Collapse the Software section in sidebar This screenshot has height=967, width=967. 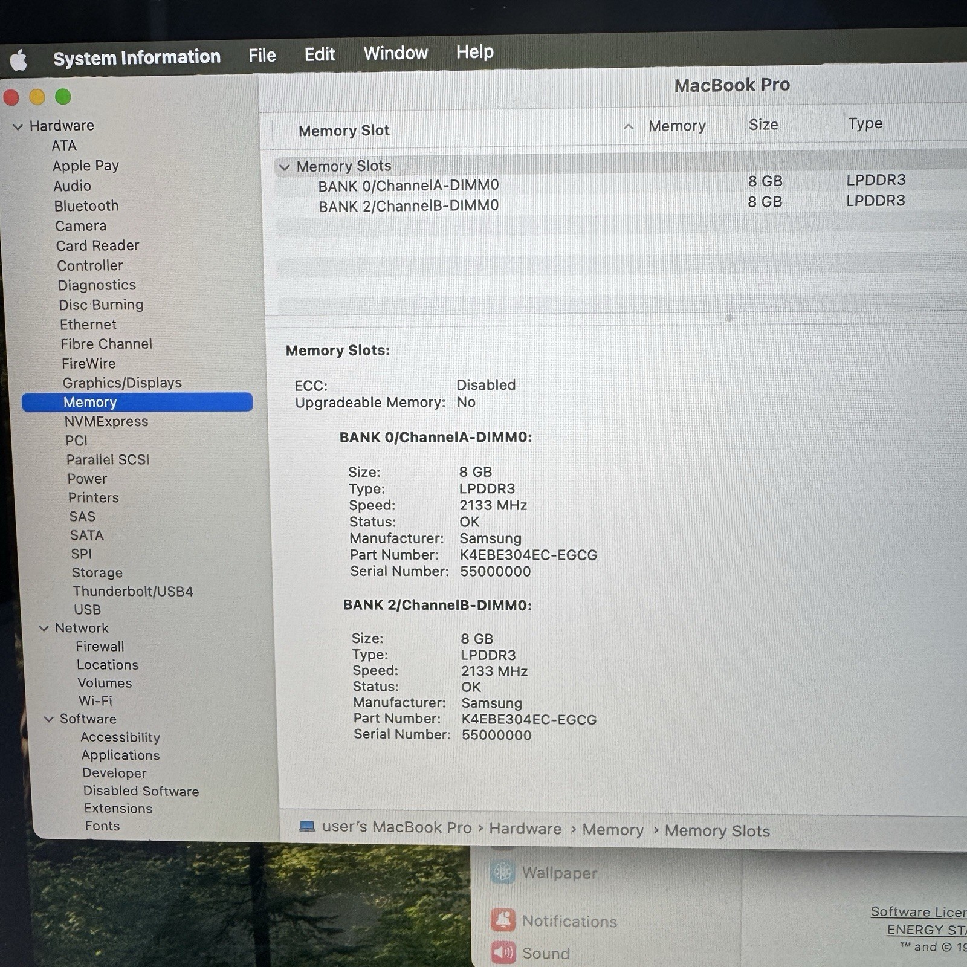(48, 719)
